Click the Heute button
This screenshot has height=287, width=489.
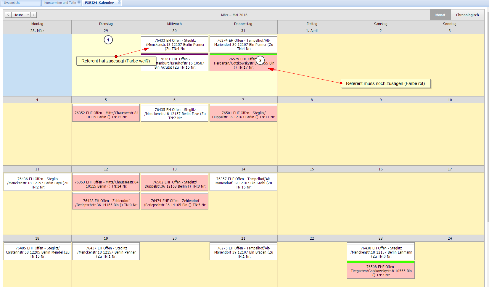click(x=18, y=15)
